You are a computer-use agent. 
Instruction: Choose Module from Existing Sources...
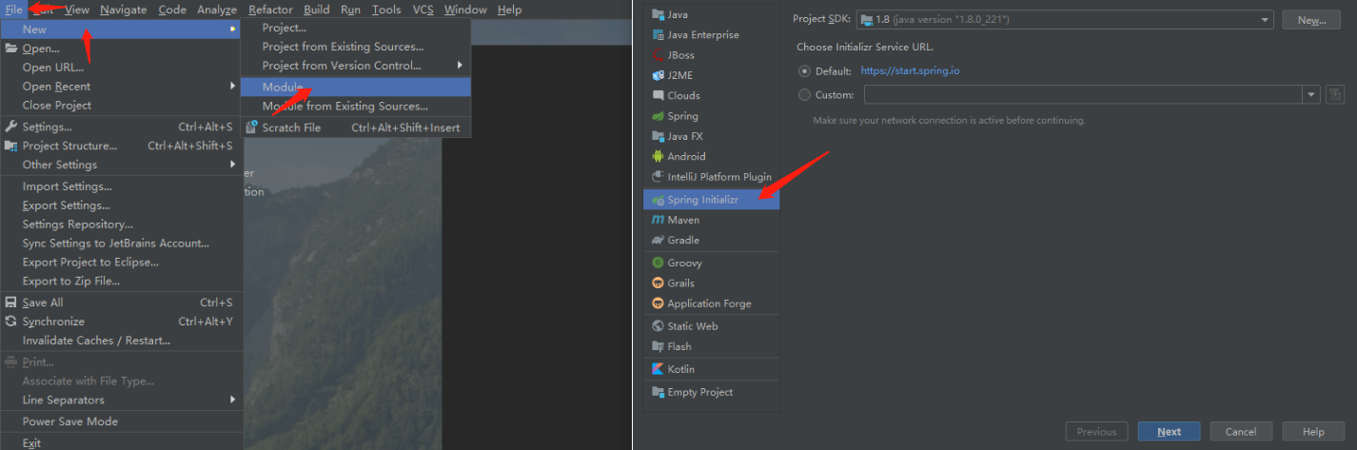pos(355,107)
